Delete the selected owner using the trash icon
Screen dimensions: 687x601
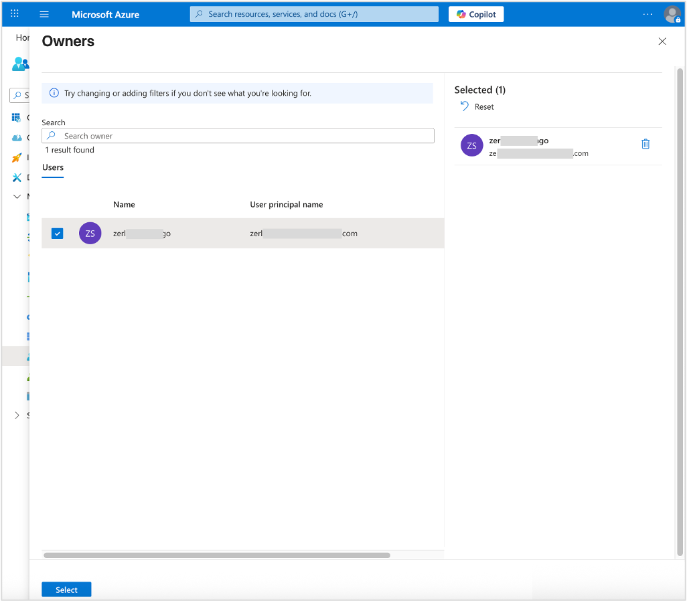click(x=645, y=143)
